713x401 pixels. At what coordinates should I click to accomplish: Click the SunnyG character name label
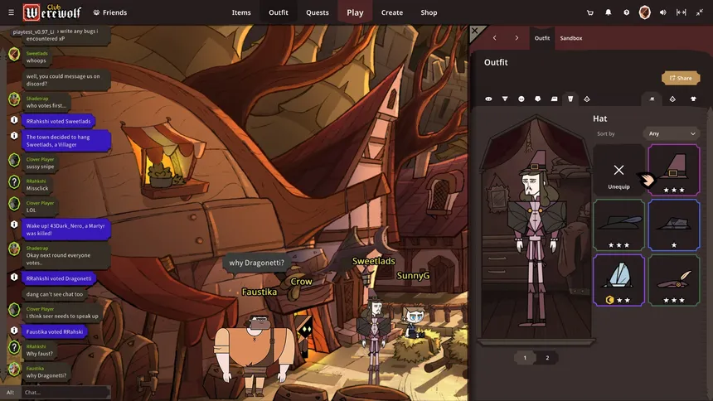[x=413, y=276]
